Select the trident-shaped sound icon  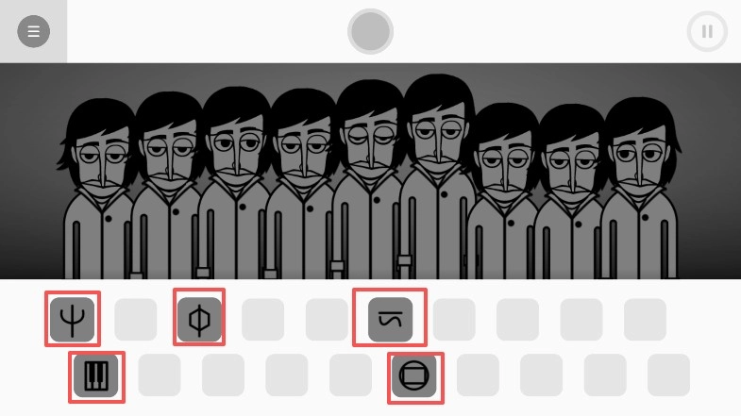[x=73, y=319]
